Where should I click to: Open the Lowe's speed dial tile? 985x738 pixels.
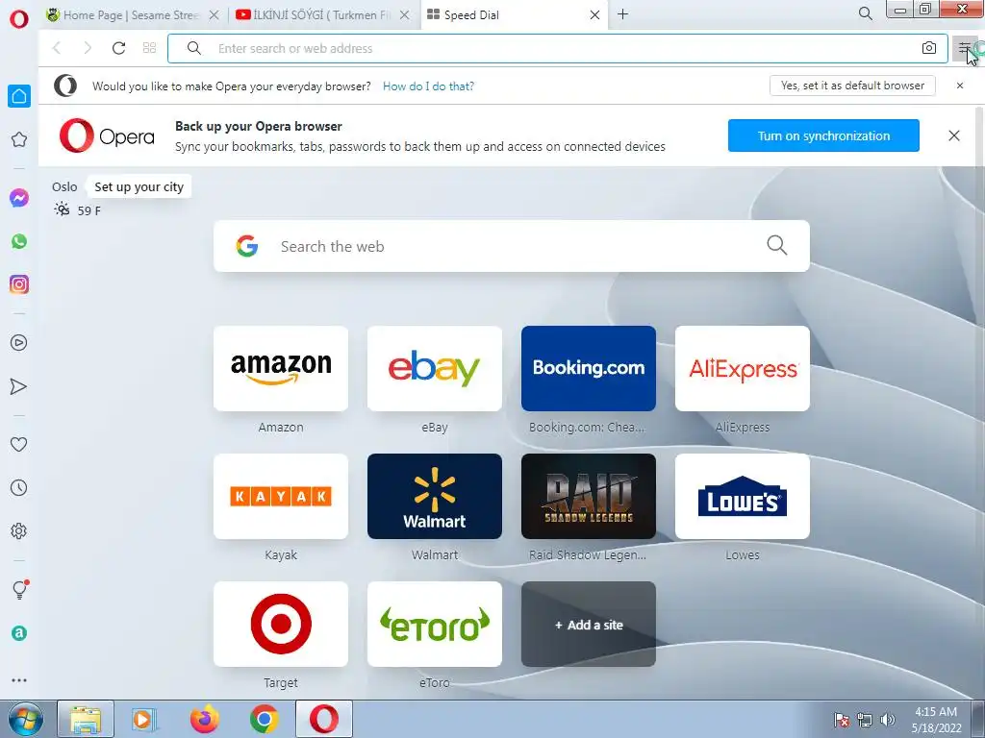pos(743,497)
